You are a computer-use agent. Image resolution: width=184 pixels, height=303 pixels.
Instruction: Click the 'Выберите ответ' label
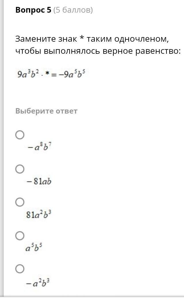click(x=46, y=111)
